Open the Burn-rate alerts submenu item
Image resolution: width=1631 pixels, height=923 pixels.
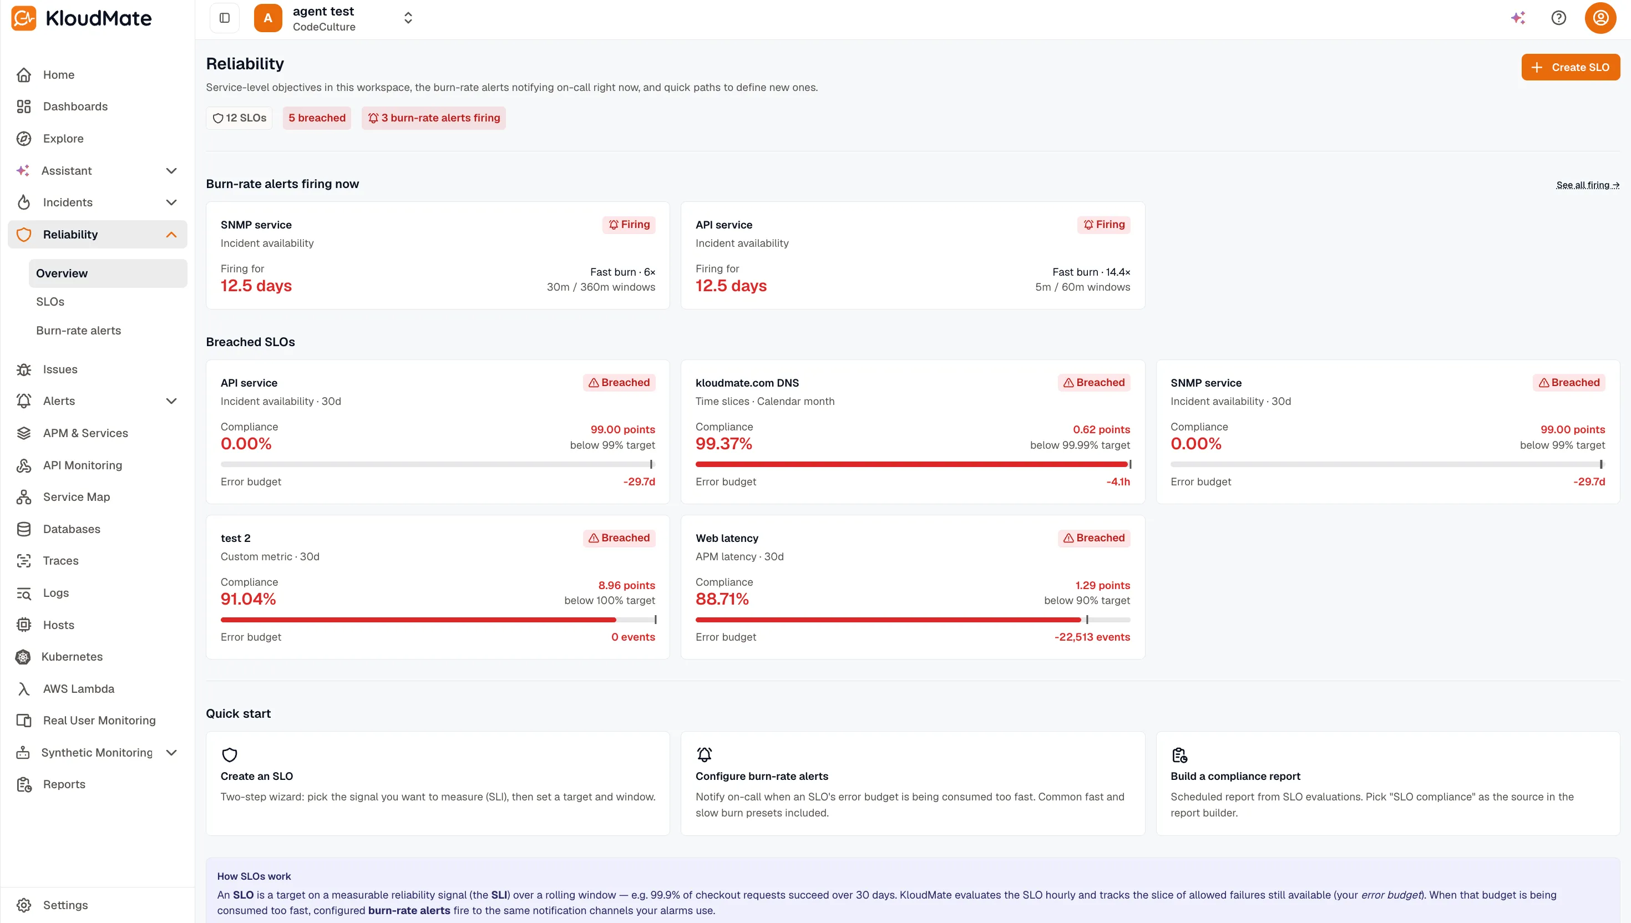[79, 330]
